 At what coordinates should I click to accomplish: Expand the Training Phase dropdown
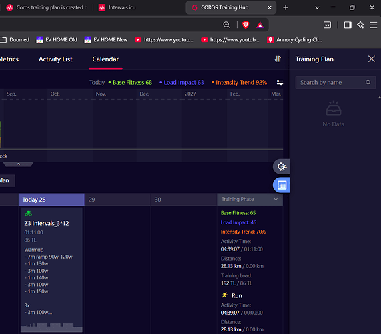(250, 200)
